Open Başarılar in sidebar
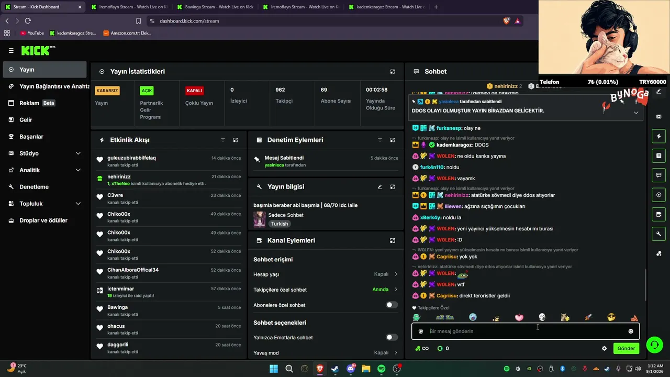The image size is (670, 377). pyautogui.click(x=44, y=137)
